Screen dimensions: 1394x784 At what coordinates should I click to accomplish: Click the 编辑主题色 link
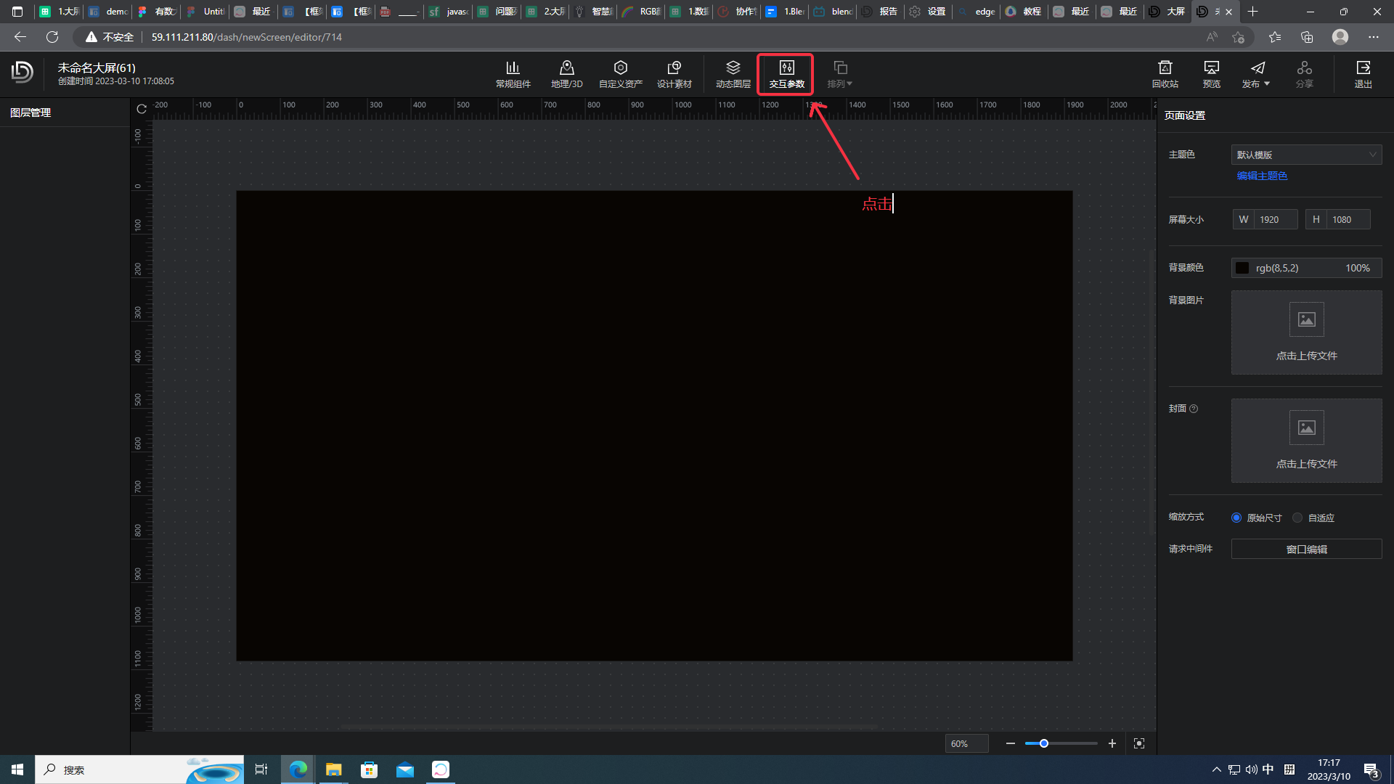click(x=1262, y=176)
